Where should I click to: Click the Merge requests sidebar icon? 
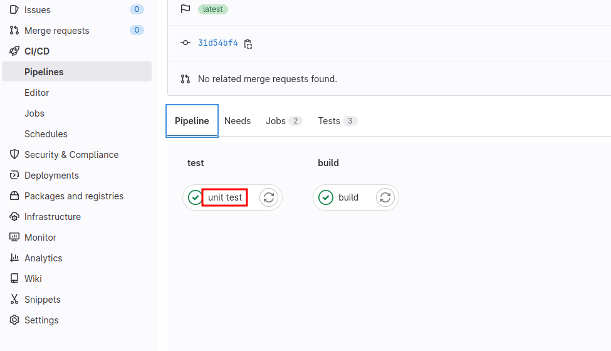(x=14, y=30)
